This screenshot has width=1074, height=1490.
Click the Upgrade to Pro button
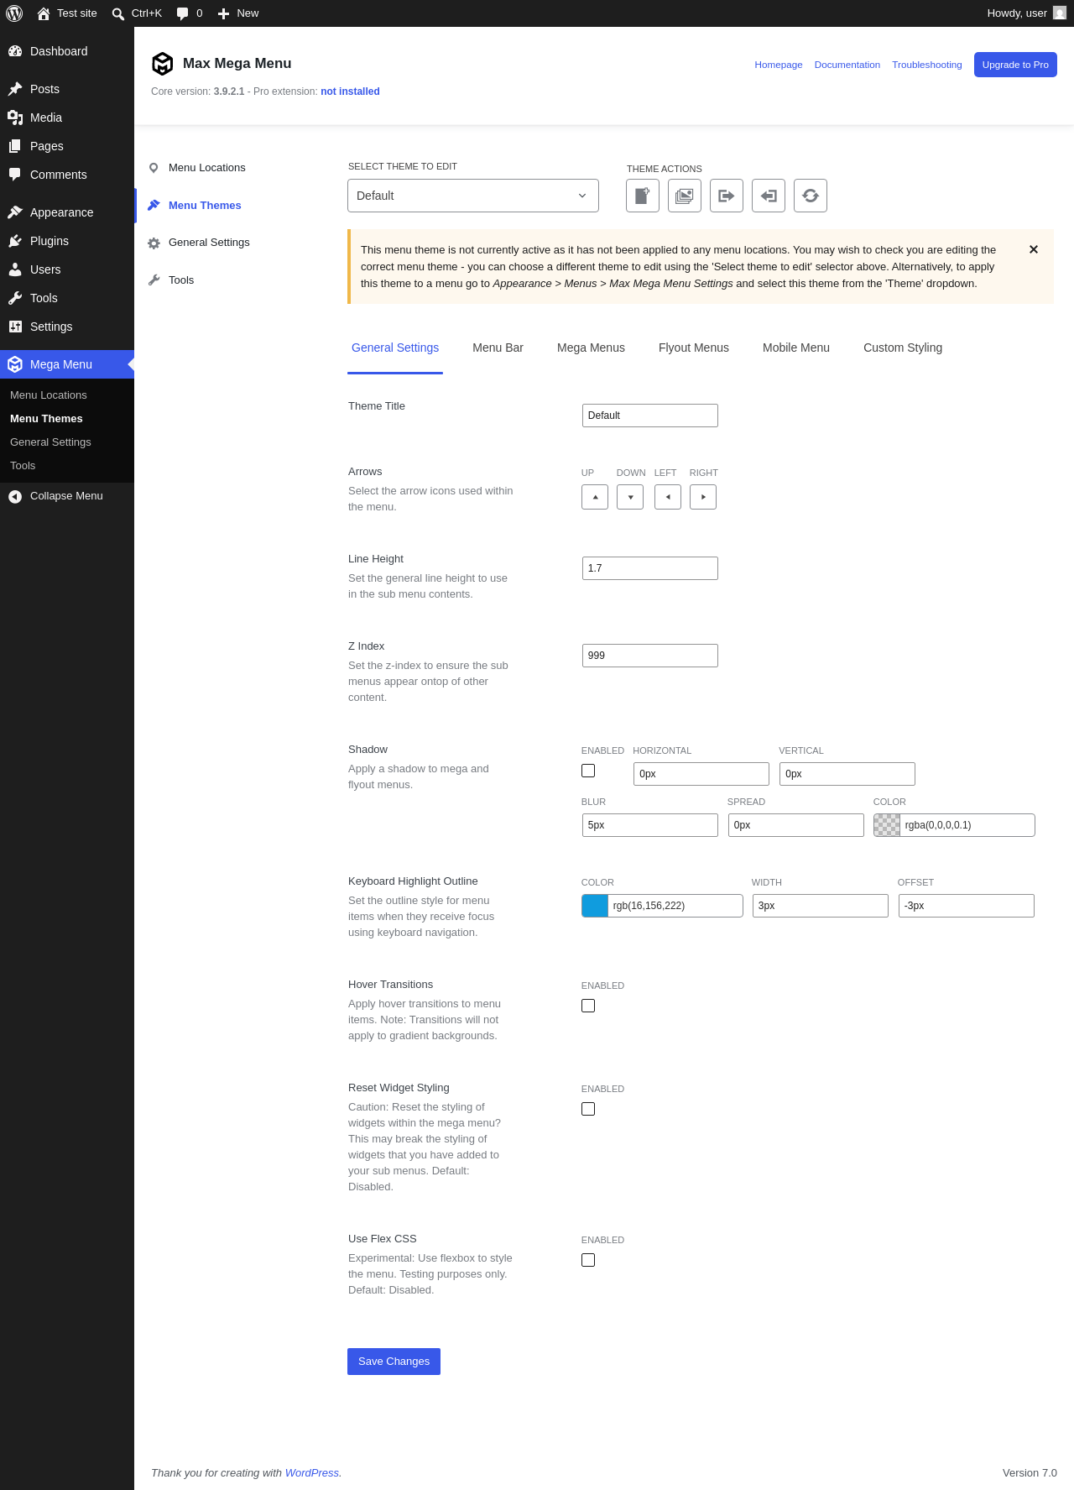(1015, 65)
